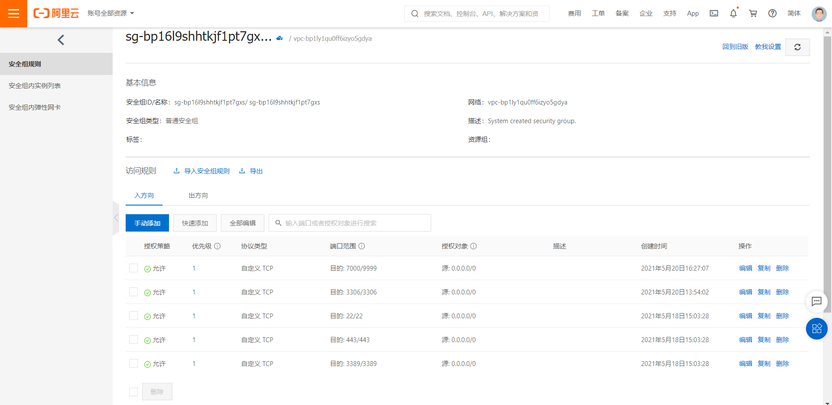
Task: Click the user avatar in the header
Action: pos(819,14)
